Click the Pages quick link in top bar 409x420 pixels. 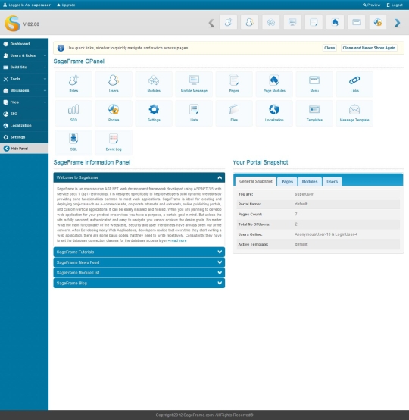pyautogui.click(x=314, y=22)
